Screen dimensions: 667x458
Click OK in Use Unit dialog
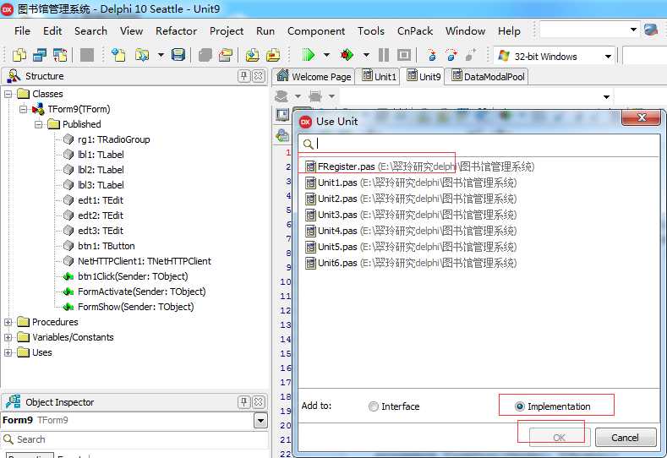[x=560, y=438]
